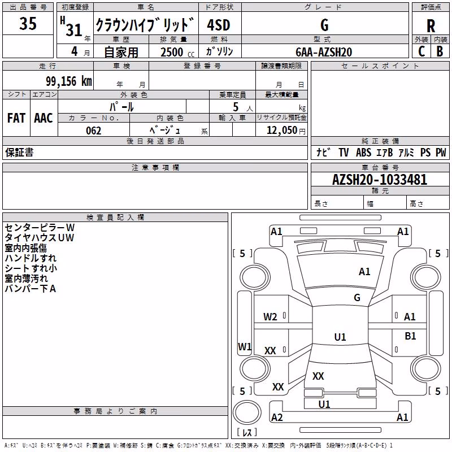Select interior color ベージュ

pyautogui.click(x=165, y=131)
